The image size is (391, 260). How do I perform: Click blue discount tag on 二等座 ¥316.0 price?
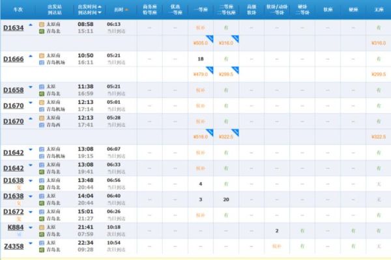click(x=235, y=38)
